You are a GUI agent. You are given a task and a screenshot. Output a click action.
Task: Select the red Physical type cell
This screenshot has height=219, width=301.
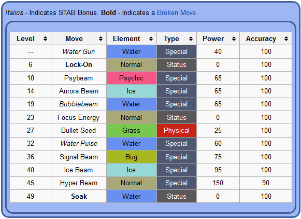coord(177,131)
